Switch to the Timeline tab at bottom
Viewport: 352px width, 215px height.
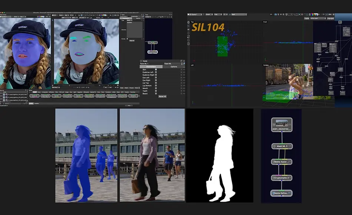pos(37,103)
